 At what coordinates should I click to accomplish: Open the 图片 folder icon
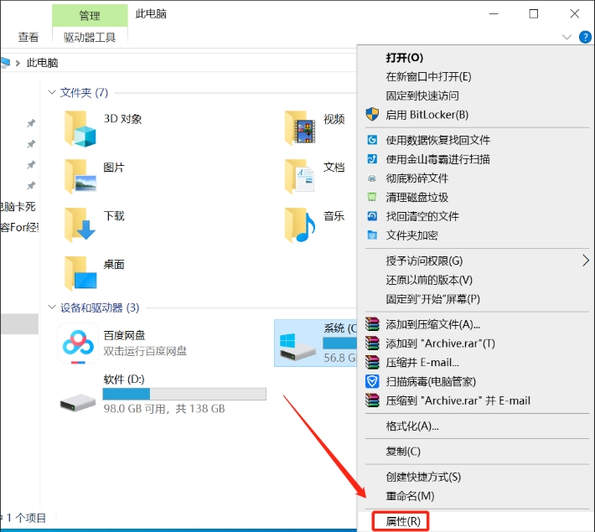(80, 177)
